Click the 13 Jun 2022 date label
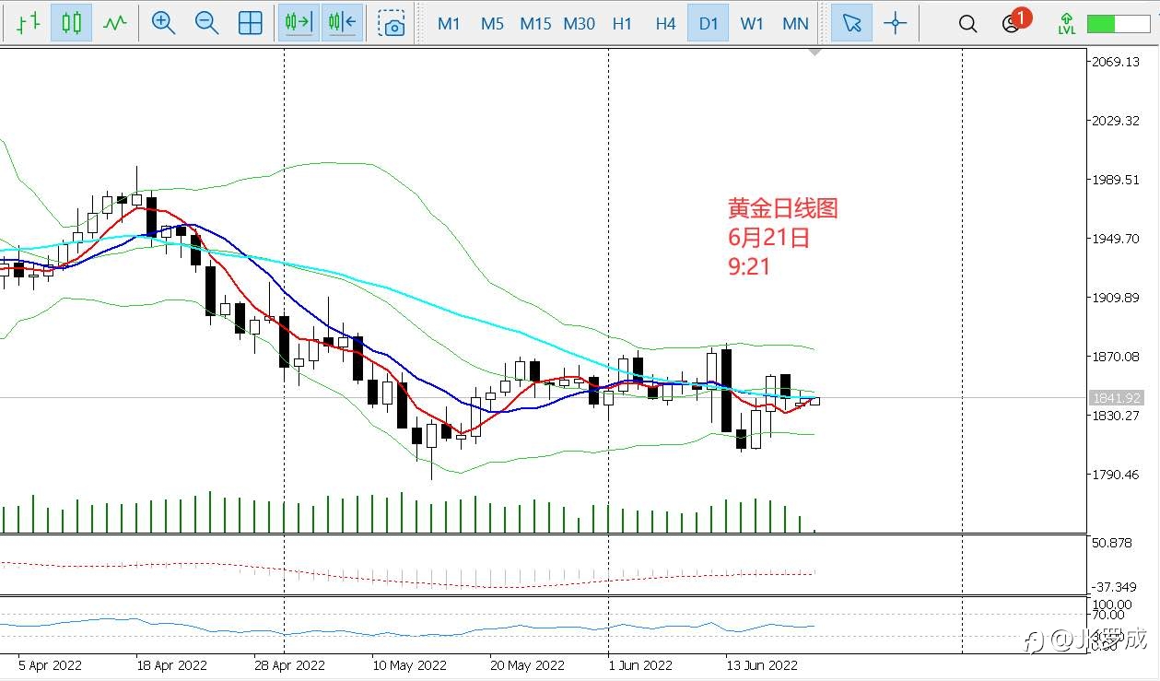Image resolution: width=1160 pixels, height=681 pixels. pos(762,665)
